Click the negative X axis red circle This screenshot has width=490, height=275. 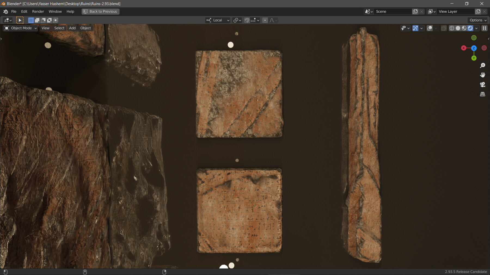coord(484,48)
